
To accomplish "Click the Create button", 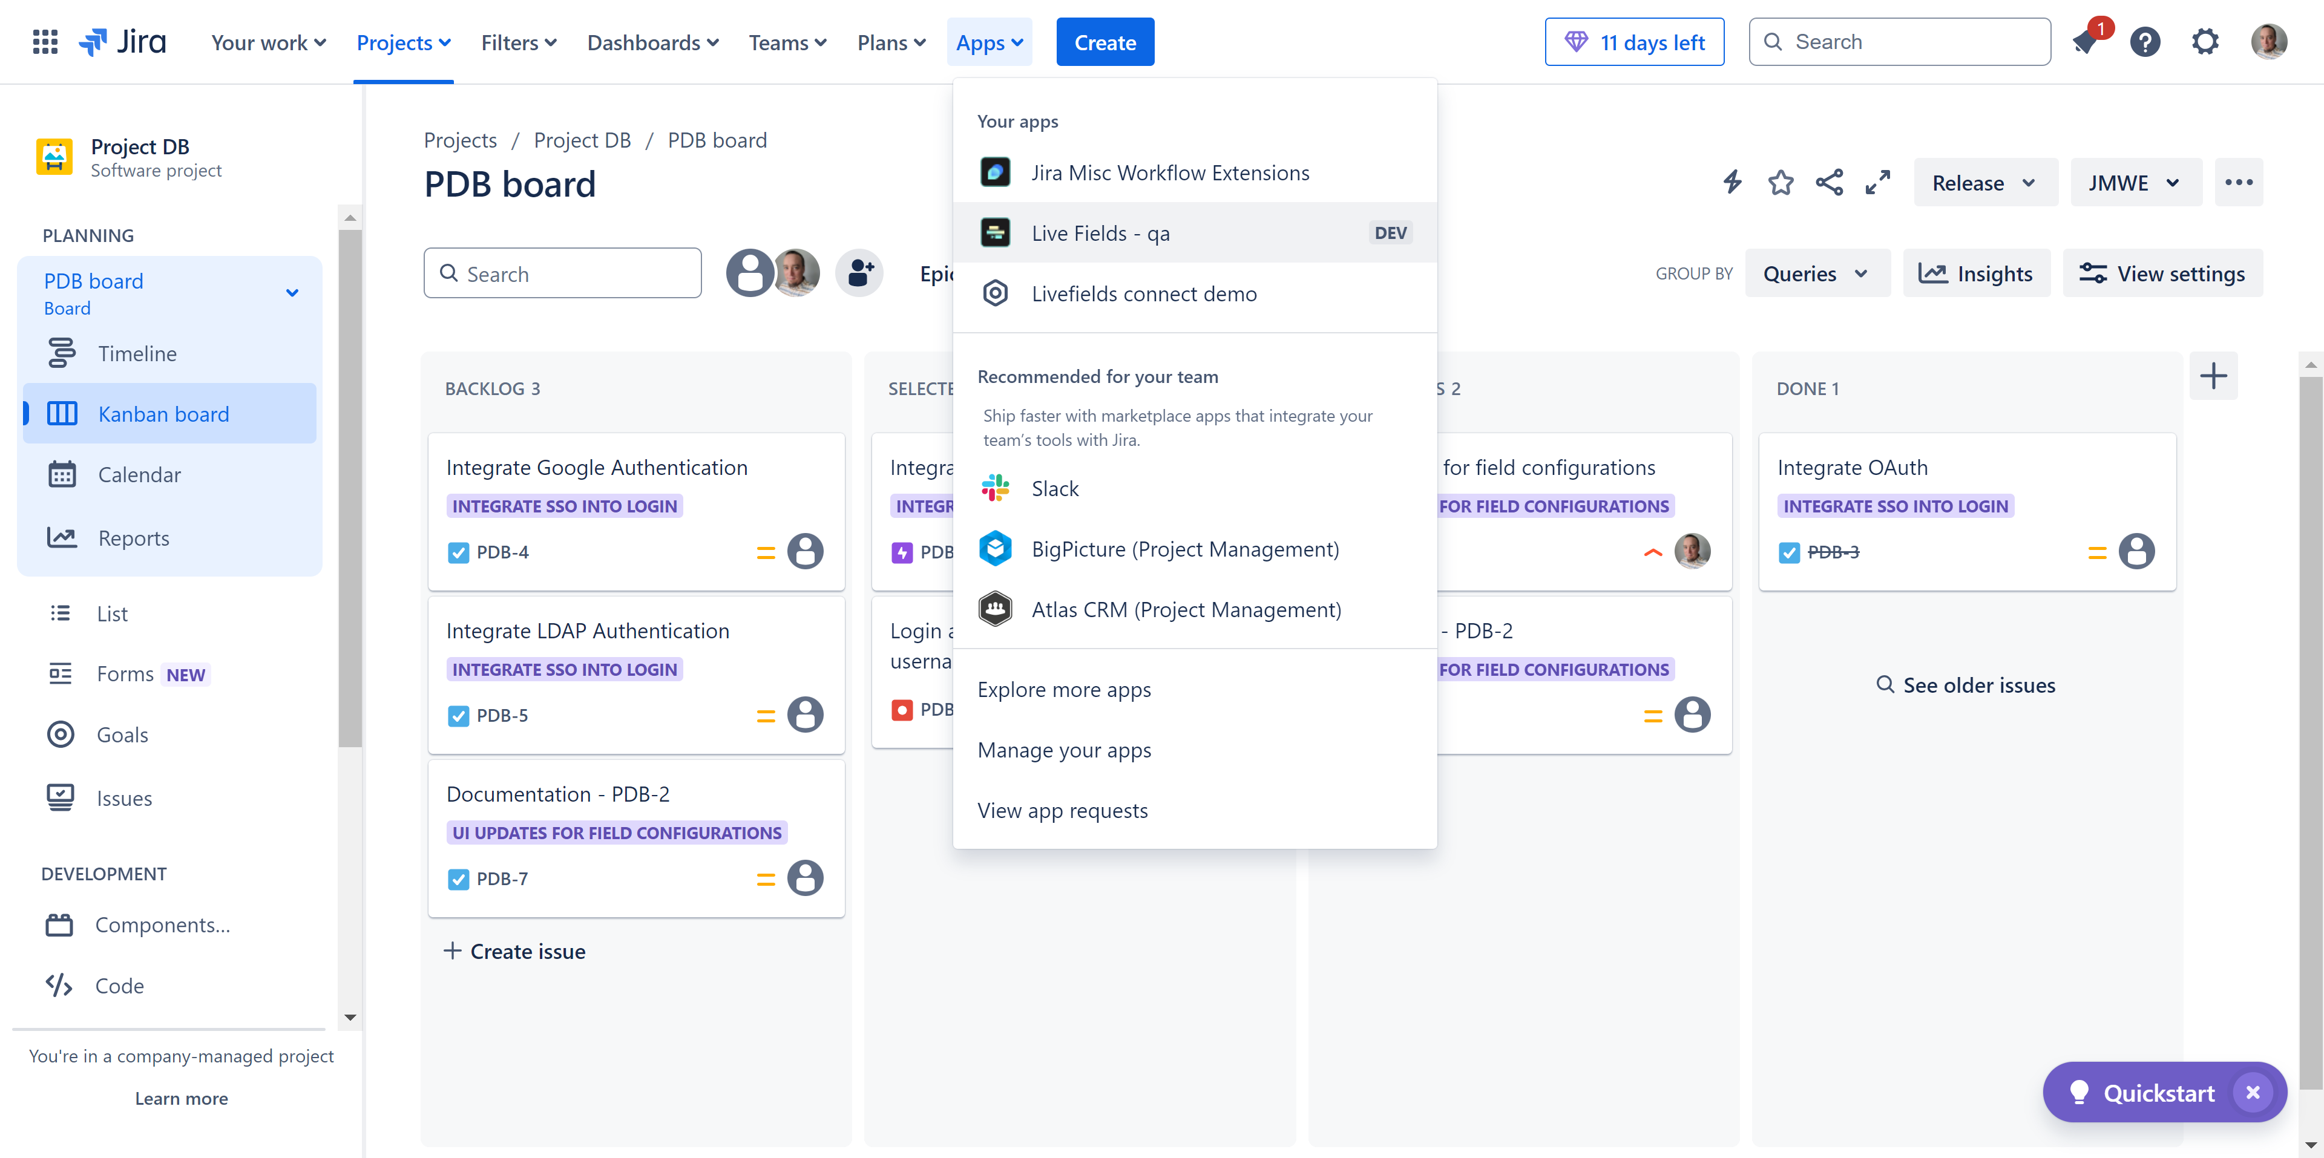I will 1105,42.
